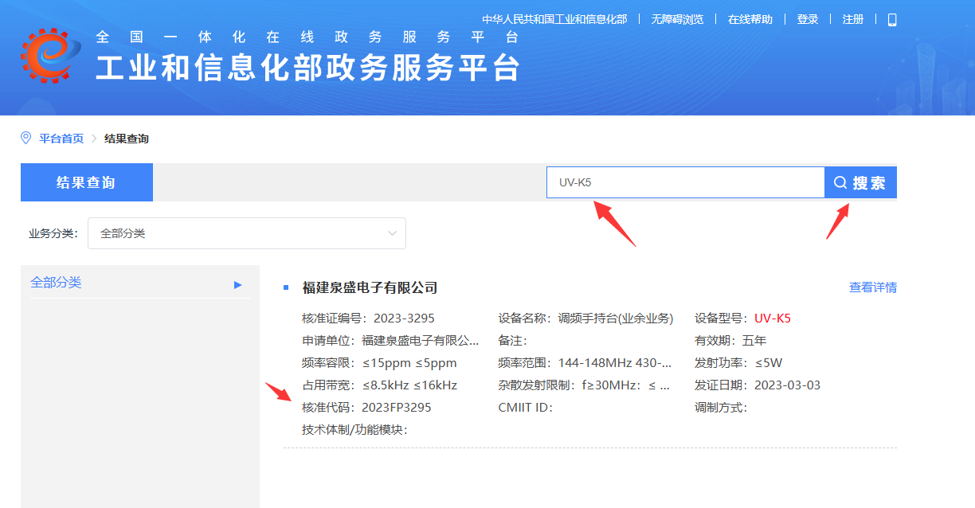975x508 pixels.
Task: Open 查看详情 for 福建泉盛电子有限公司
Action: (873, 287)
